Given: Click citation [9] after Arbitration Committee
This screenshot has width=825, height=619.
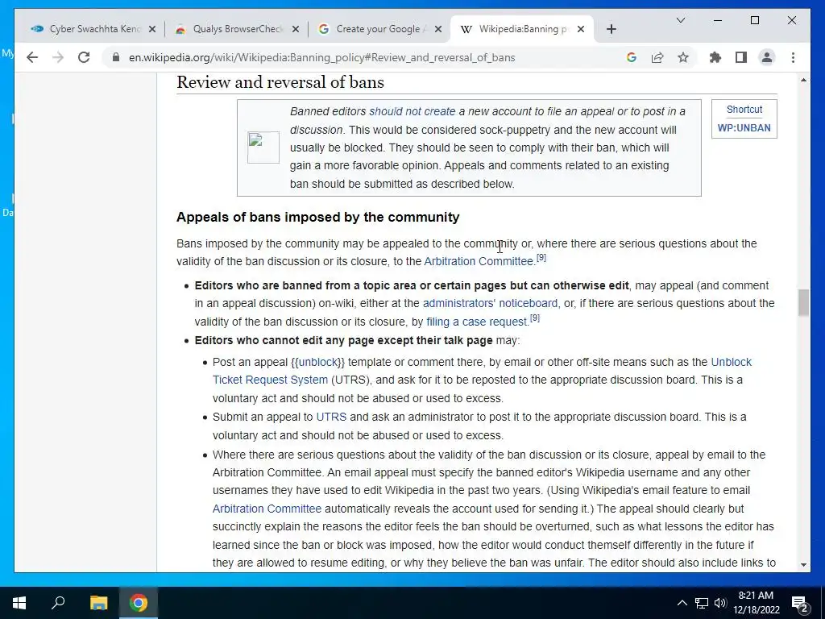Looking at the screenshot, I should click(541, 257).
